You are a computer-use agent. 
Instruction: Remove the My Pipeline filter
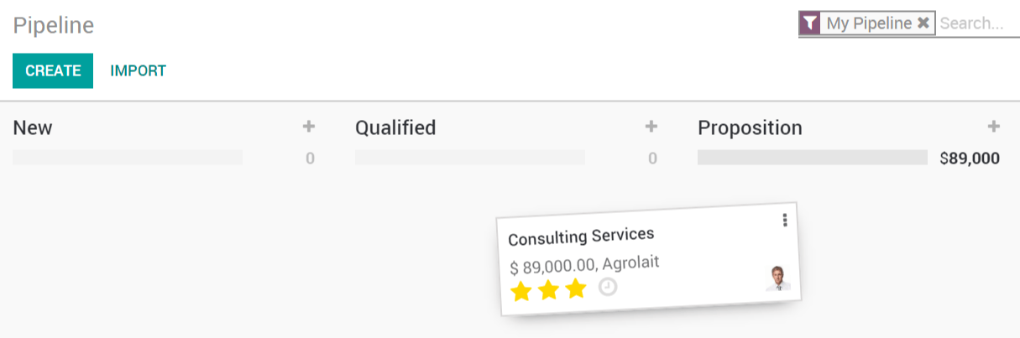pos(923,23)
